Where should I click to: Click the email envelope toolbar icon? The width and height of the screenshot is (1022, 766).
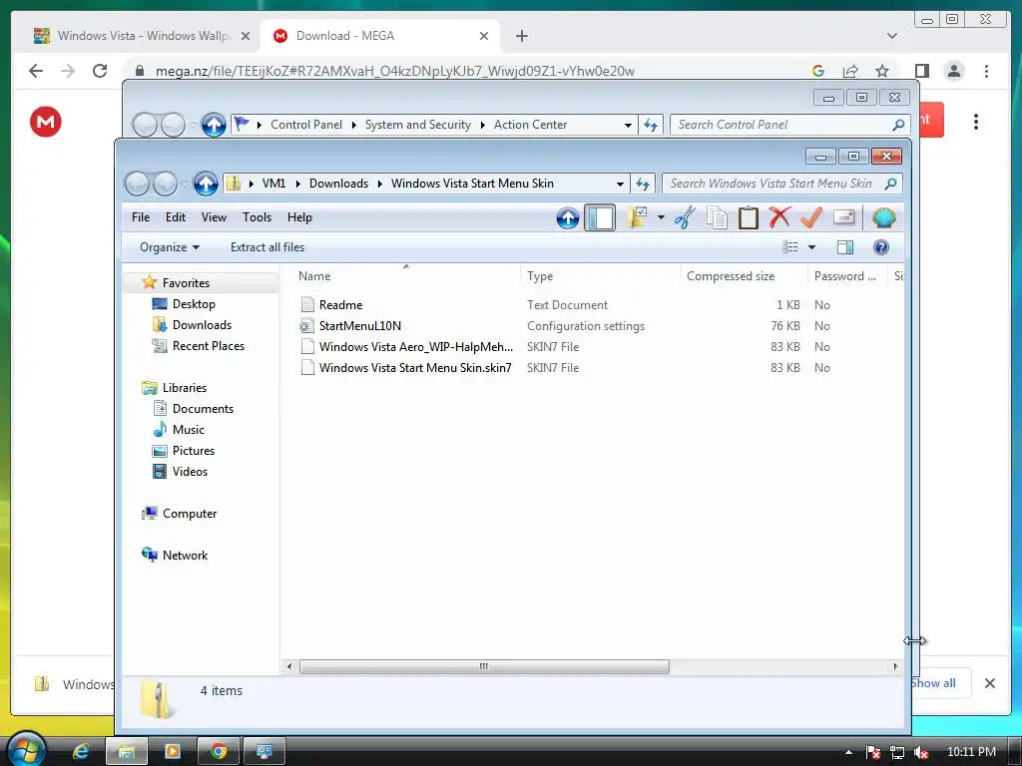tap(843, 217)
